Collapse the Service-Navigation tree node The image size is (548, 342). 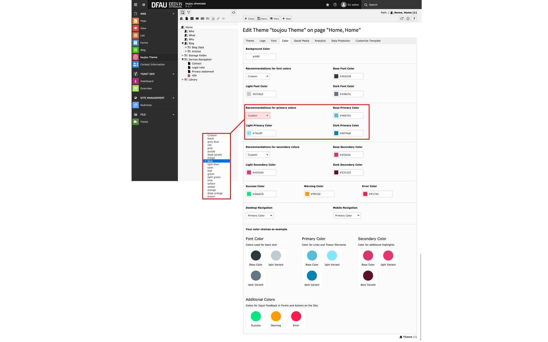tap(183, 59)
